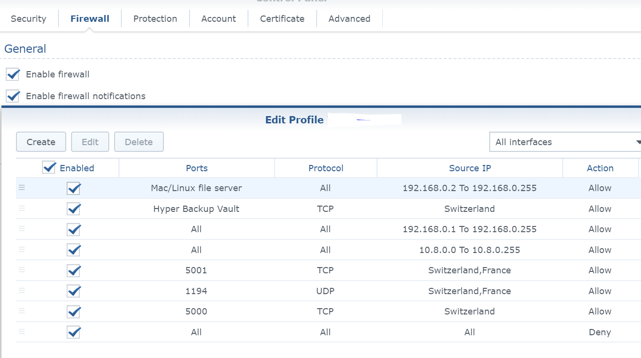The image size is (641, 358).
Task: Uncheck the Enable firewall checkbox
Action: click(x=13, y=75)
